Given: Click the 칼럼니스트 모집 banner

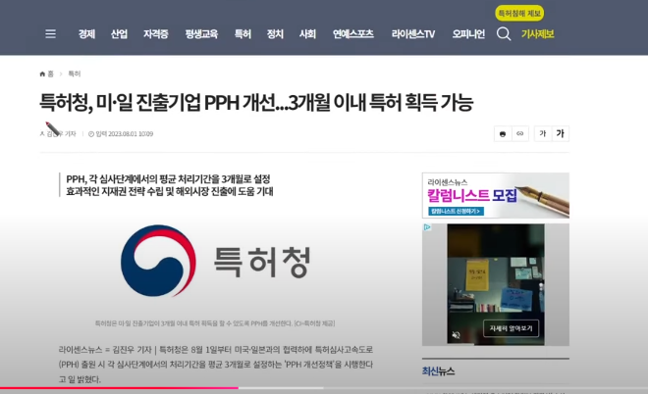Looking at the screenshot, I should (x=496, y=195).
